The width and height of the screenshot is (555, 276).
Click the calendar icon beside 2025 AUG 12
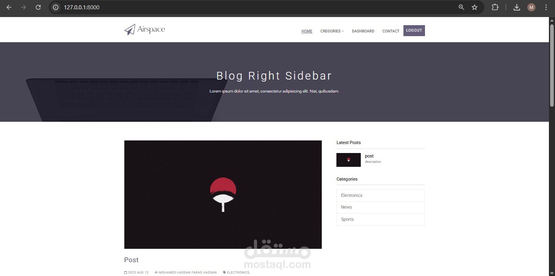pyautogui.click(x=126, y=273)
